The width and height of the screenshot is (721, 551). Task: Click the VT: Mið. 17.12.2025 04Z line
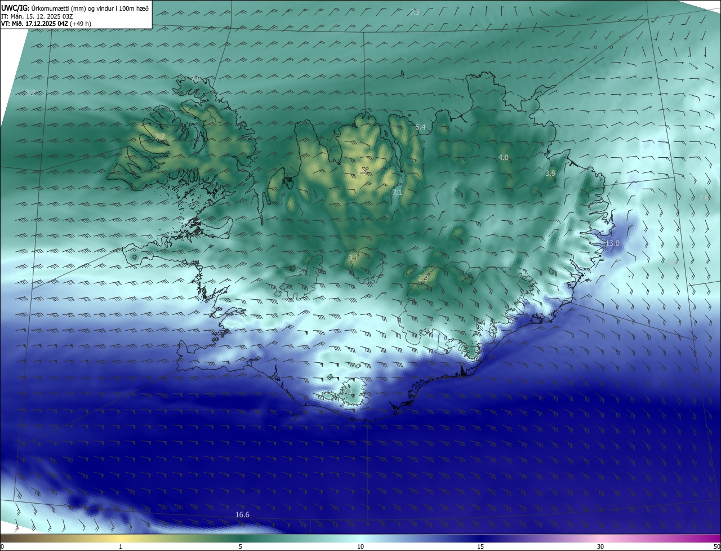pos(46,24)
